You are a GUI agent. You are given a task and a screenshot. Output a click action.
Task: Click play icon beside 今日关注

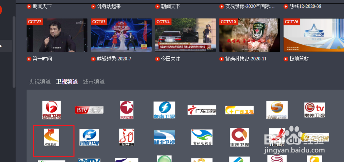(157, 59)
